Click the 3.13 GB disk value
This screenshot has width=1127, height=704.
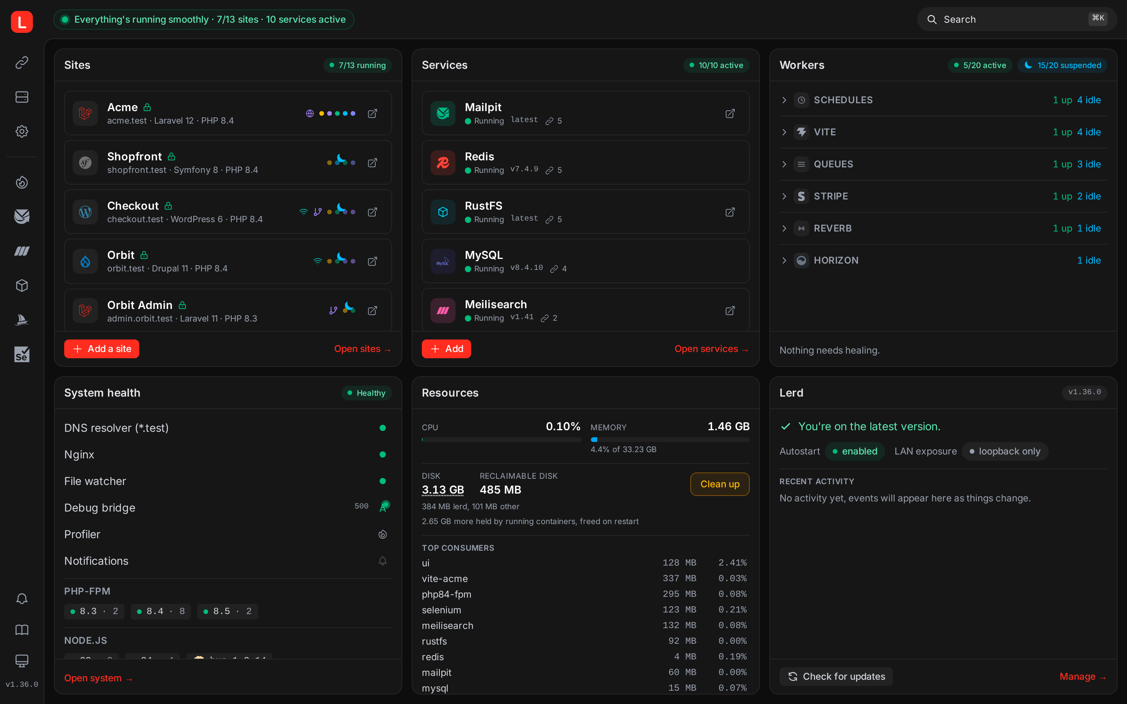coord(443,490)
